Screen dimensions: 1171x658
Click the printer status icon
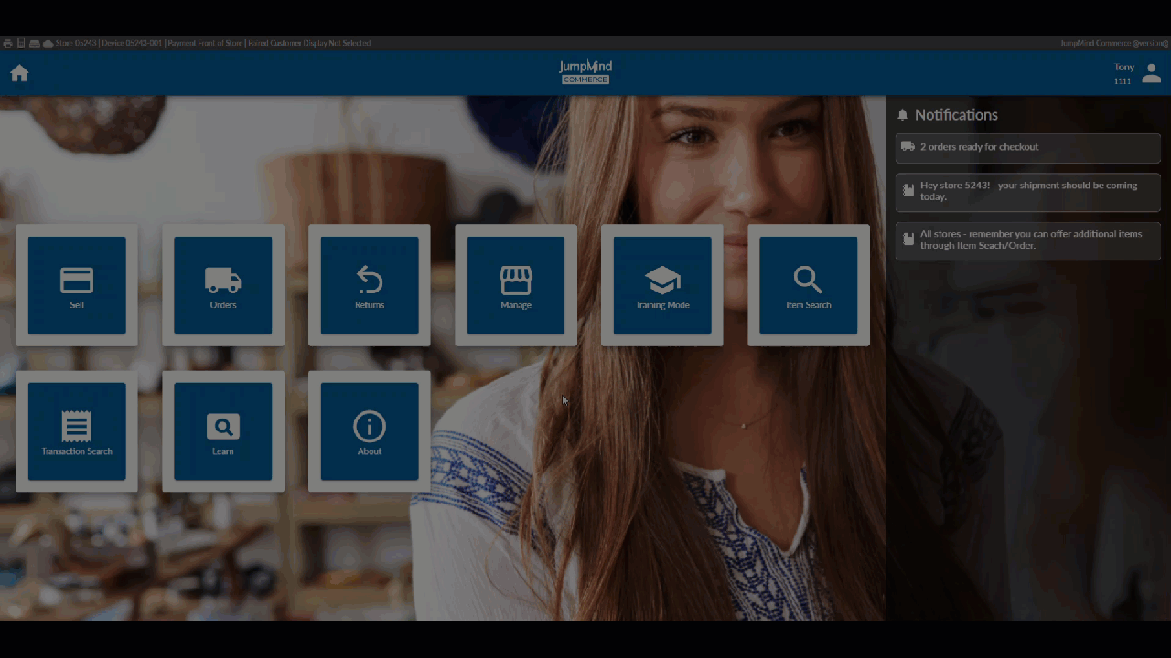(x=7, y=43)
